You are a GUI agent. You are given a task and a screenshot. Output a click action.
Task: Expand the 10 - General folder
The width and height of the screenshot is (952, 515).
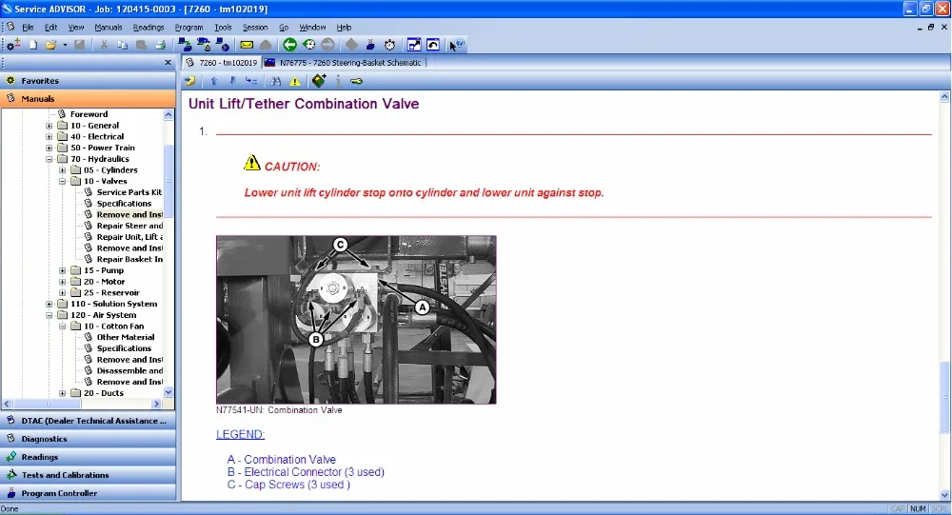(x=50, y=126)
